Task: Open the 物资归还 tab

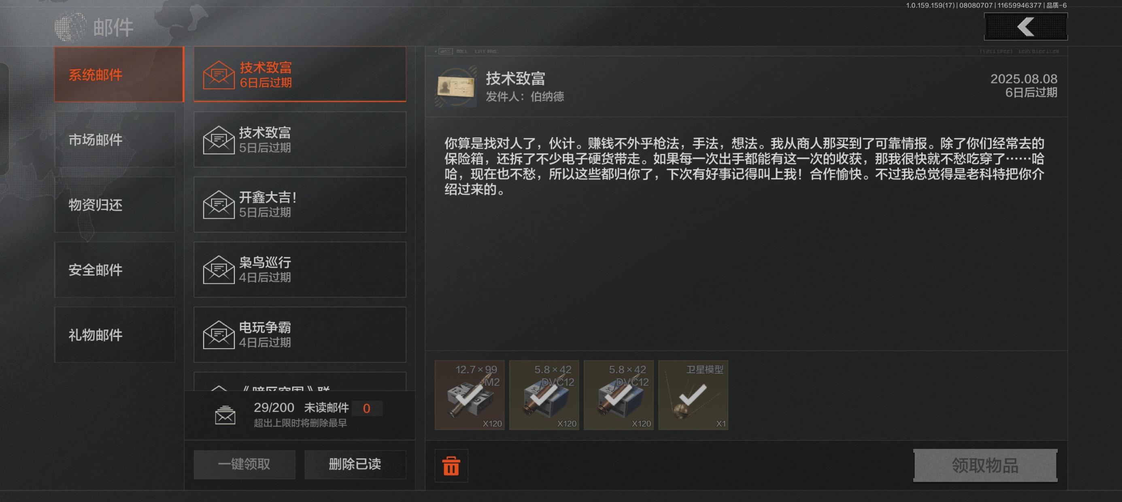Action: point(115,204)
